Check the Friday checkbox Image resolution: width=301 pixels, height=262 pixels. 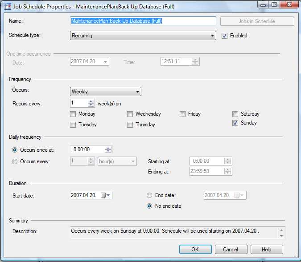(182, 114)
